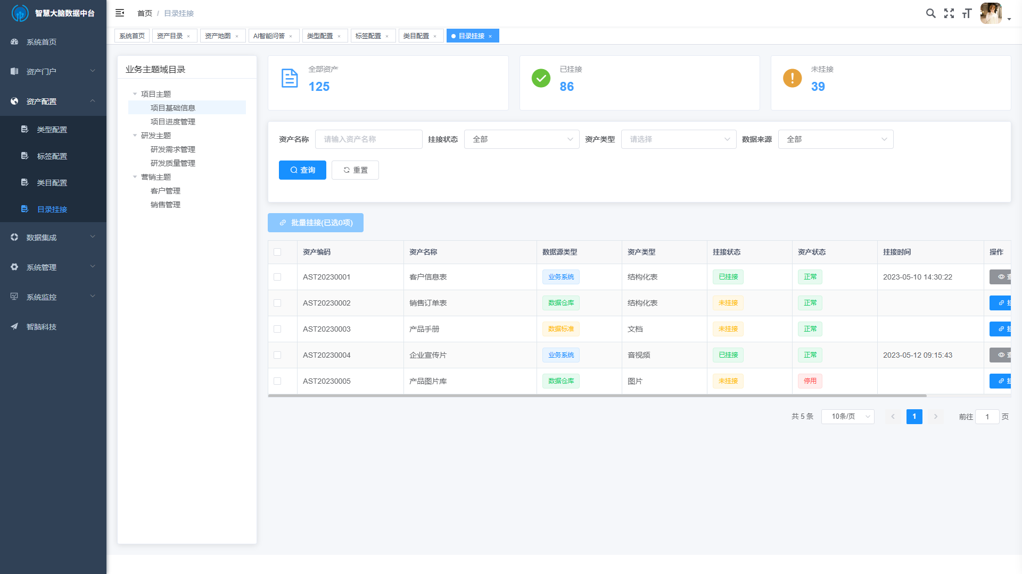Open the 系统首页 home icon in sidebar
Screen dimensions: 1022x574
click(x=14, y=41)
